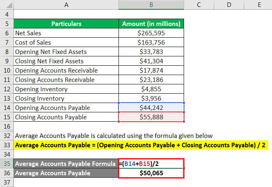Click the Particulars header cell
Screen dimensions: 272x187
(66, 24)
